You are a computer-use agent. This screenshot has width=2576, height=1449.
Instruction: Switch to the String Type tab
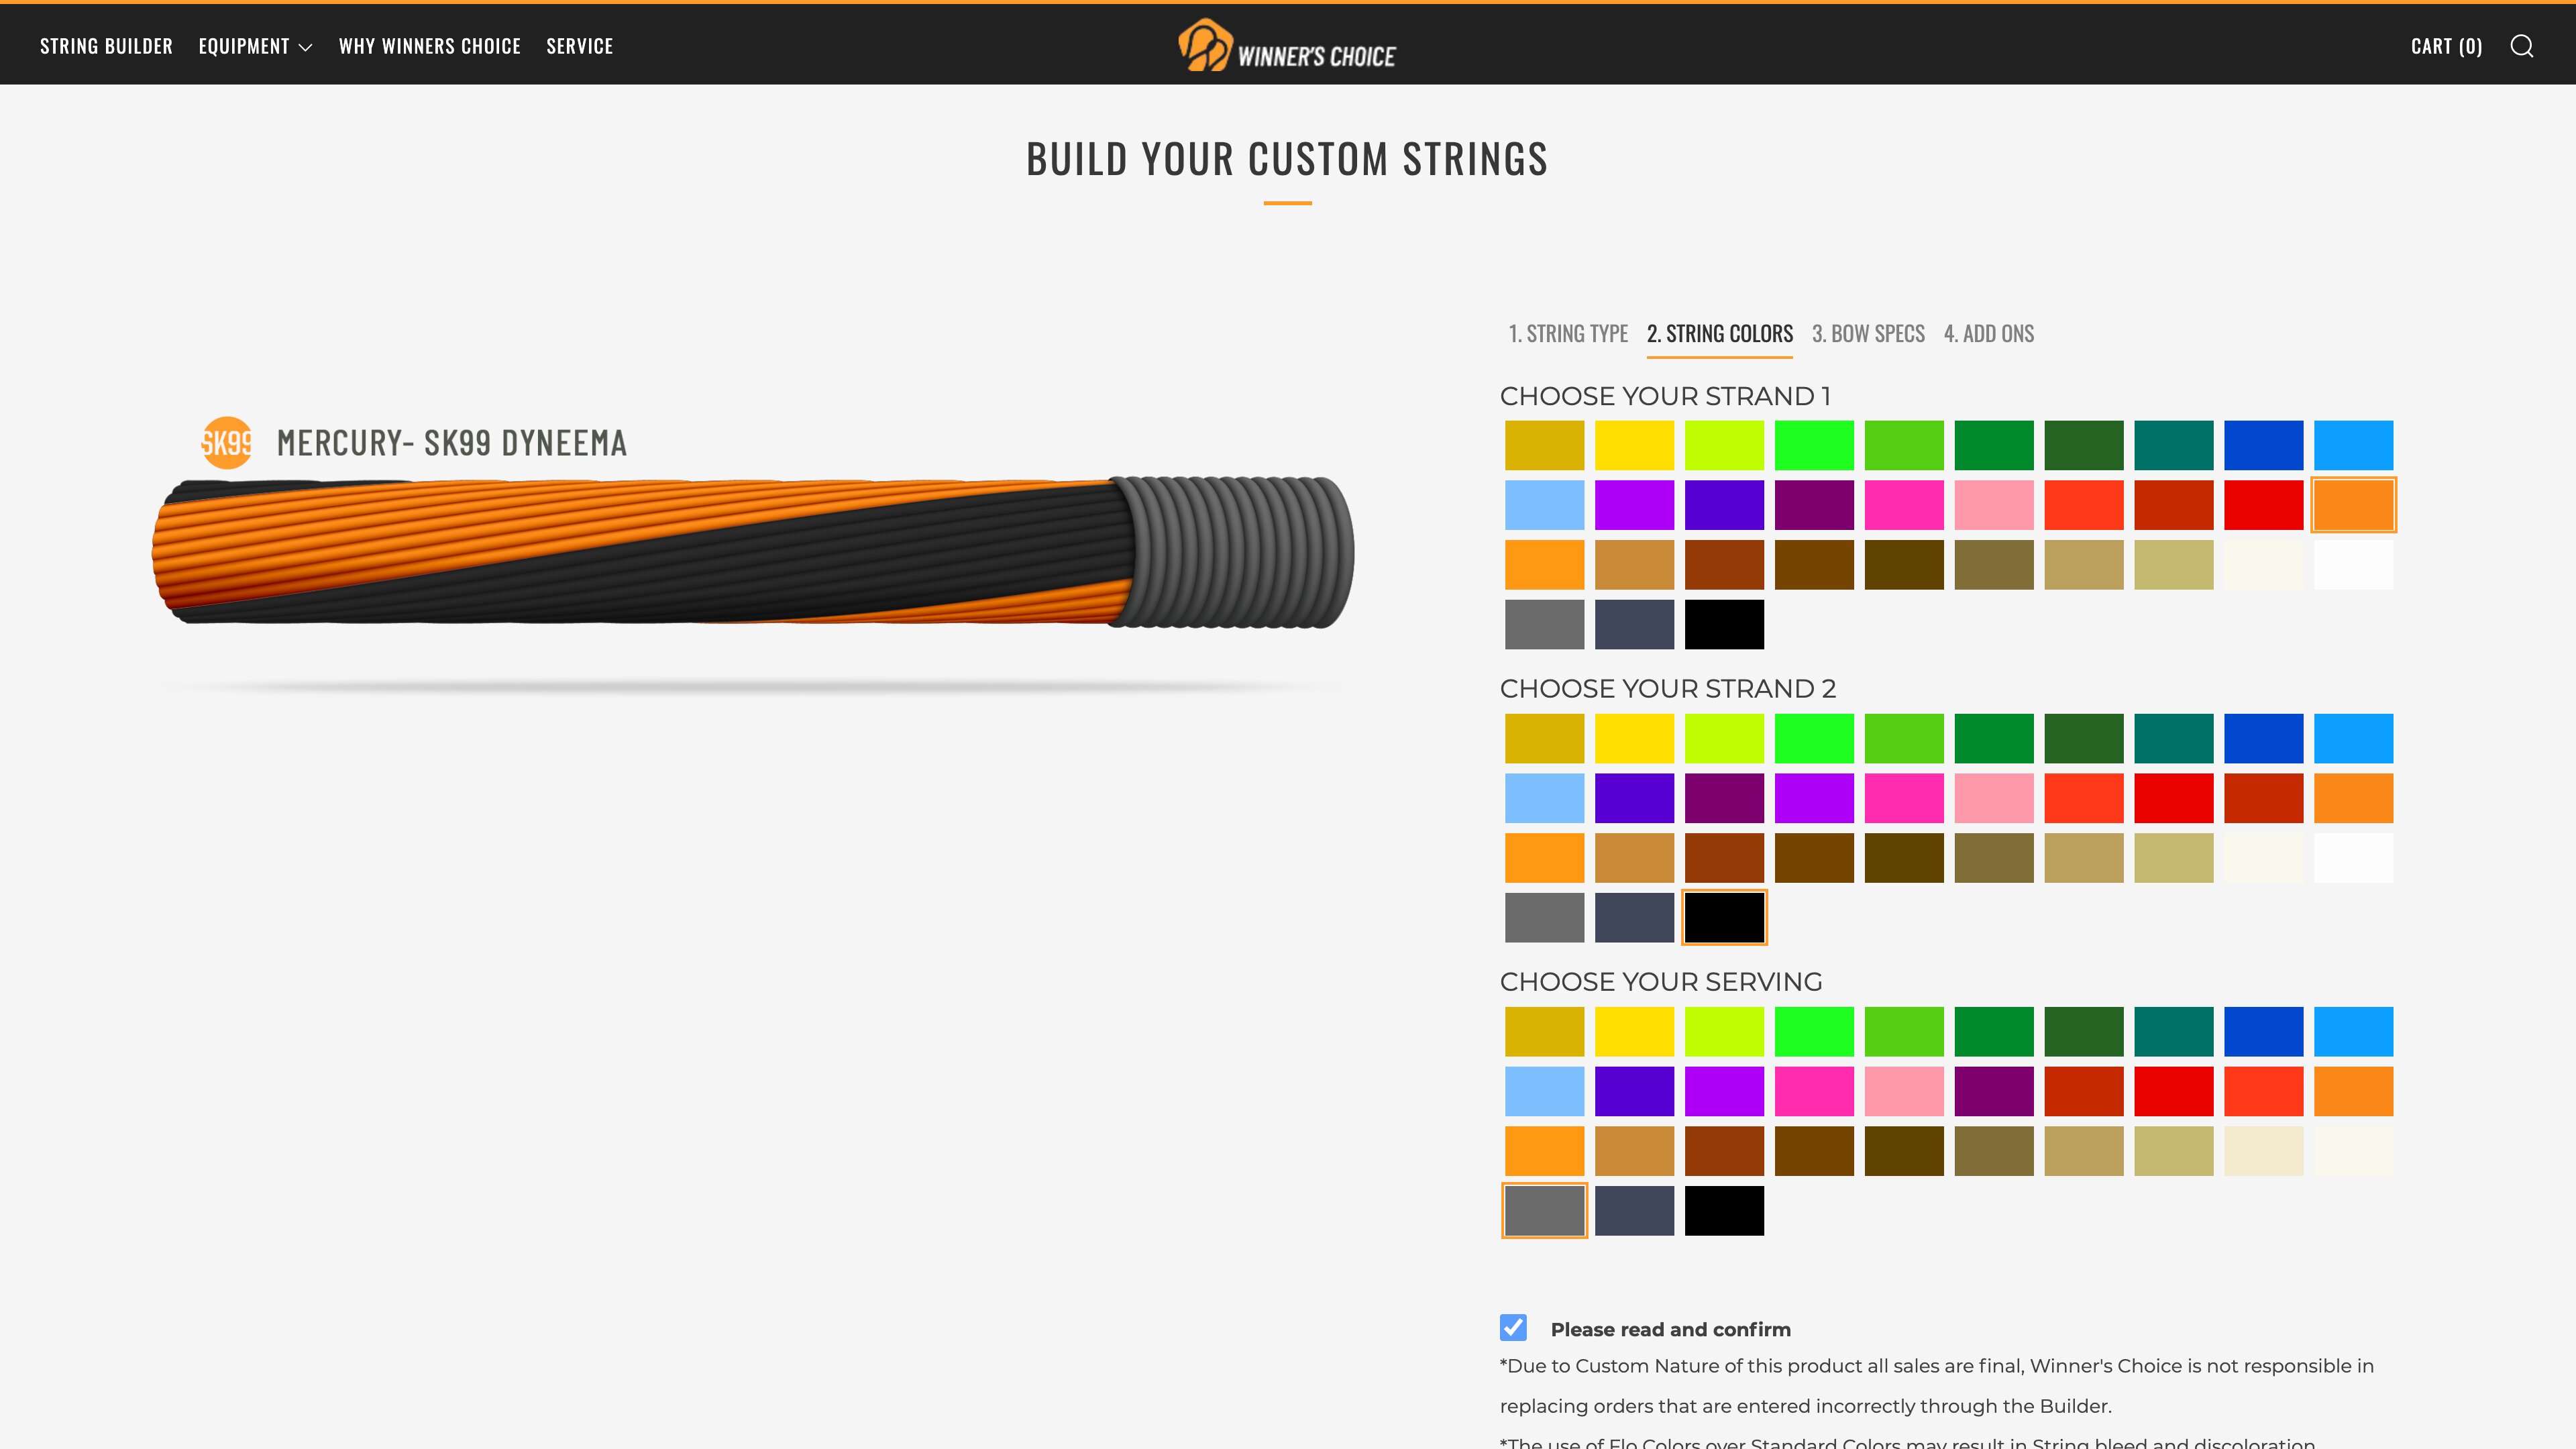[x=1568, y=334]
